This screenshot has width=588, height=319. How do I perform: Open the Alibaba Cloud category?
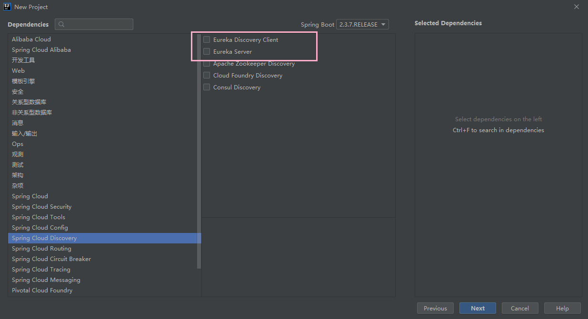(31, 39)
